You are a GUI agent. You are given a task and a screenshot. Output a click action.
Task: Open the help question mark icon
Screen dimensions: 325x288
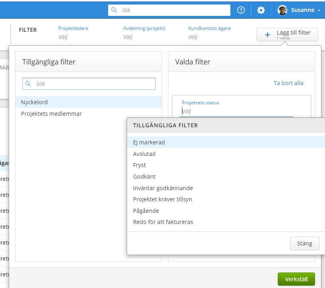(x=241, y=10)
